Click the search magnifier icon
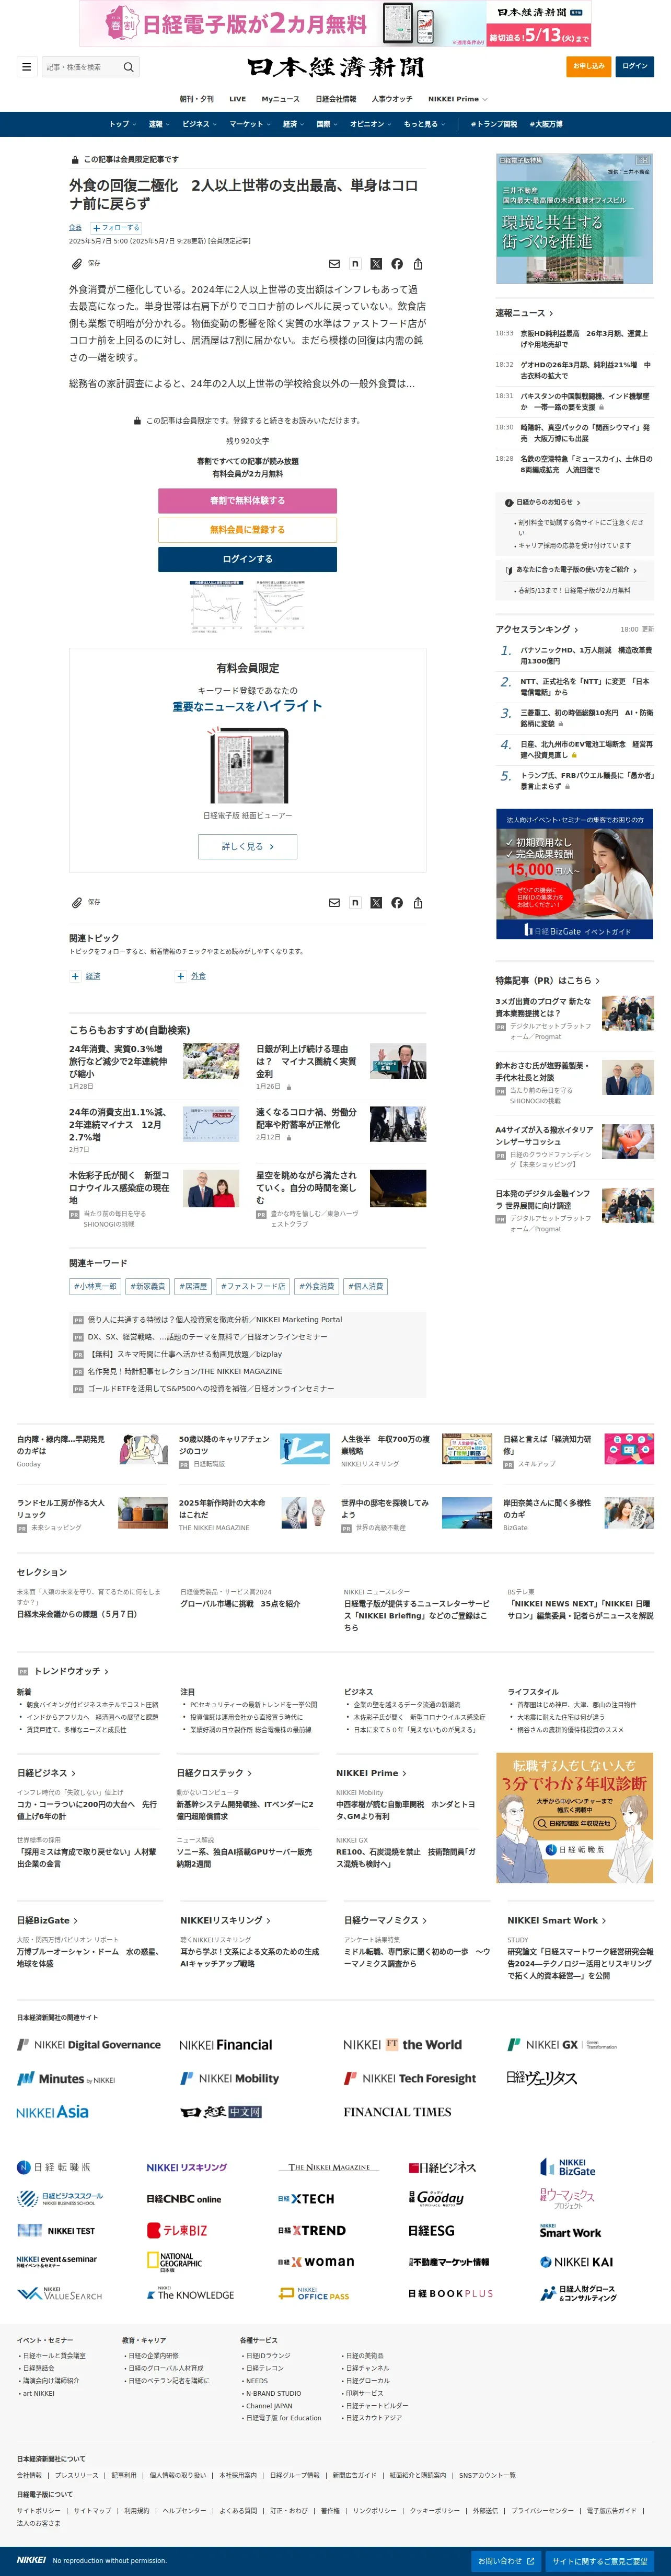This screenshot has height=2576, width=671. tap(128, 67)
